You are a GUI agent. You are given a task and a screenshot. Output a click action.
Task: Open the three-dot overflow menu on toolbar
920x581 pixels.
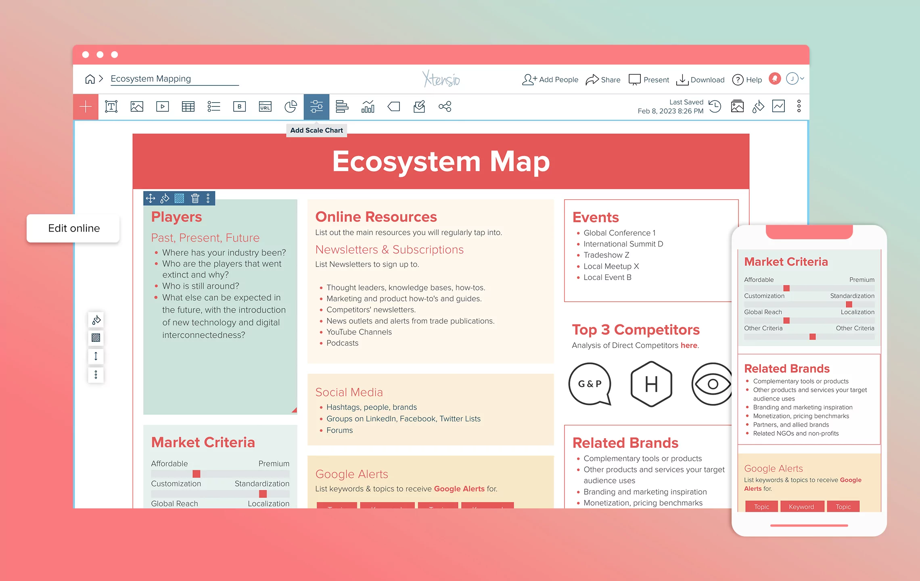(798, 106)
